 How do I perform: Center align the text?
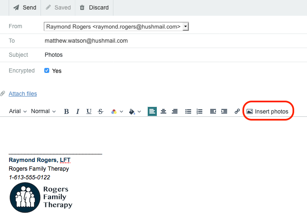(x=163, y=111)
